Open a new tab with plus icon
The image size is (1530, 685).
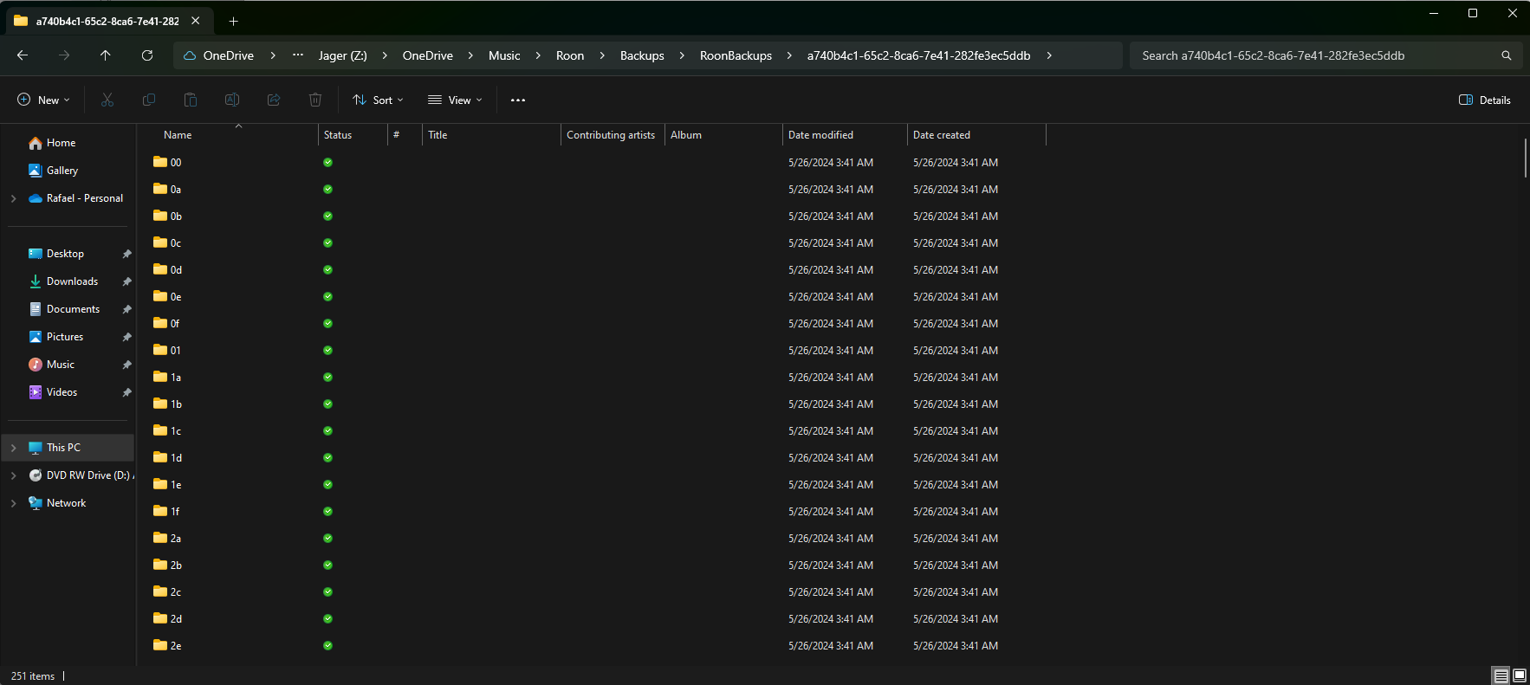[x=233, y=21]
